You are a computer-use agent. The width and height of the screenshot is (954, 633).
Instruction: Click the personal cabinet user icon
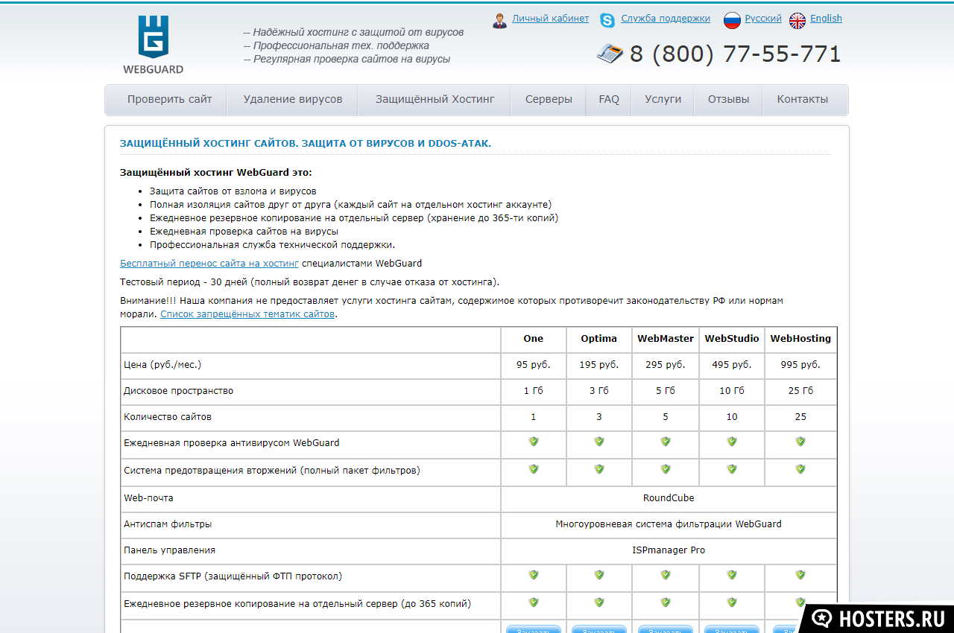click(499, 20)
